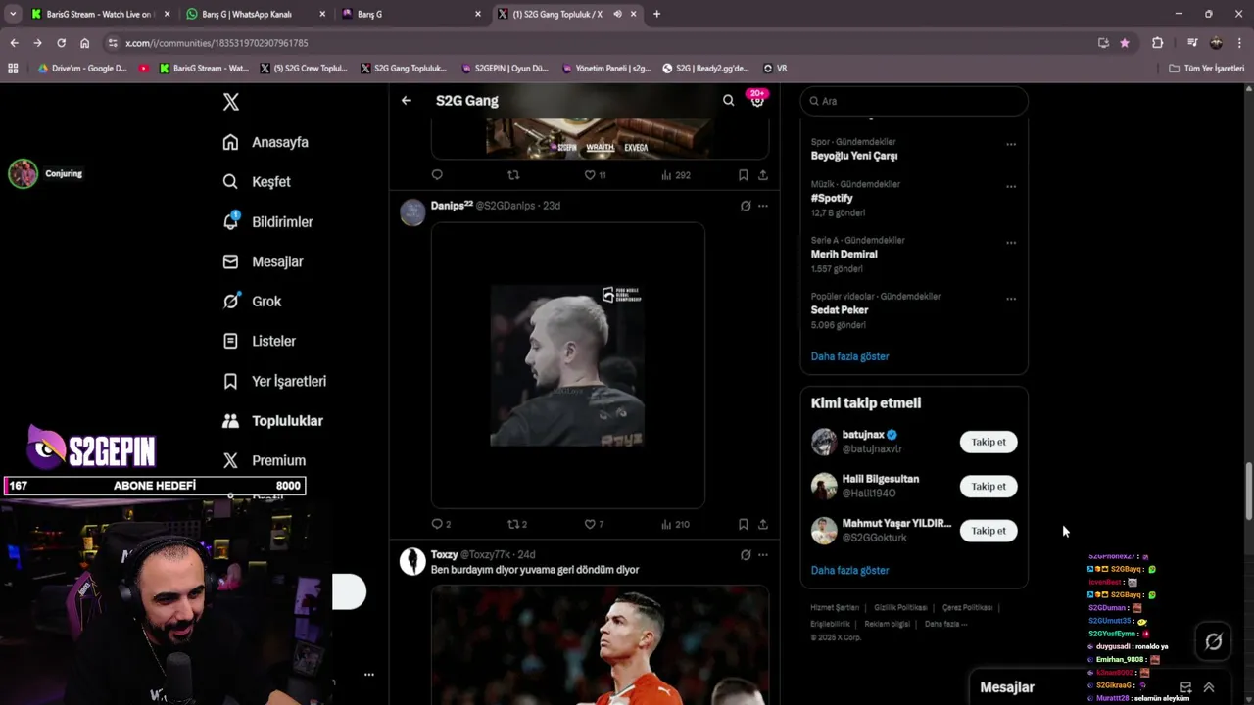
Task: Follow Halil Bilgesultan with Takip et
Action: coord(989,486)
